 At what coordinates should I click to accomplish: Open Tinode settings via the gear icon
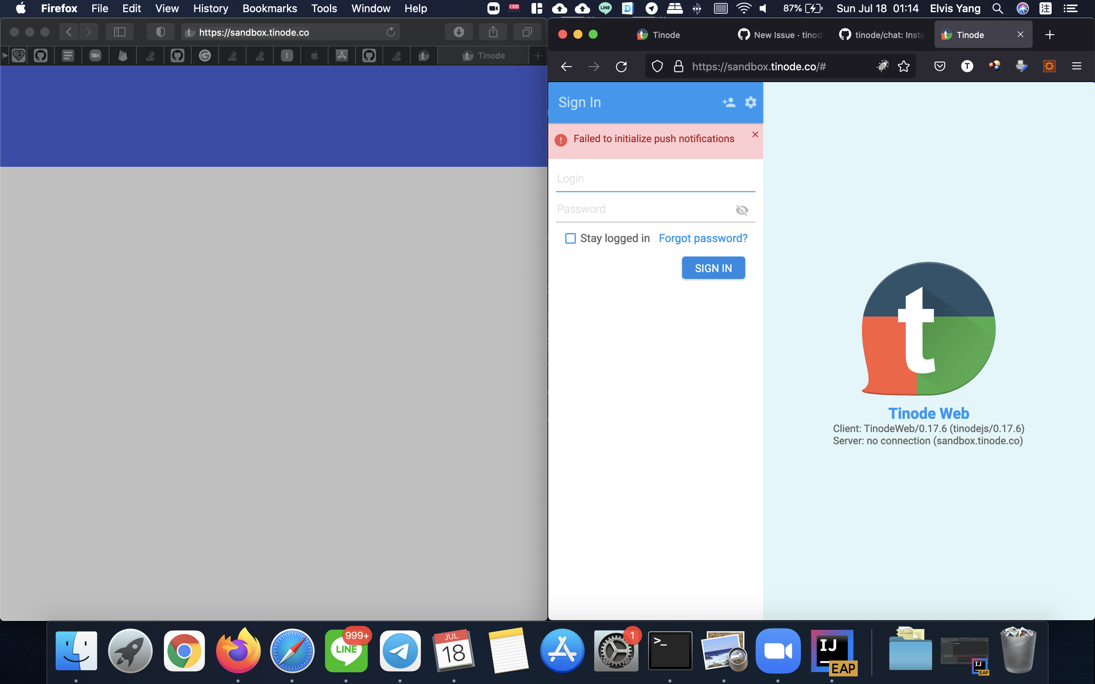click(750, 102)
